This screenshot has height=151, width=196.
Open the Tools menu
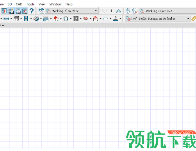tap(30, 4)
